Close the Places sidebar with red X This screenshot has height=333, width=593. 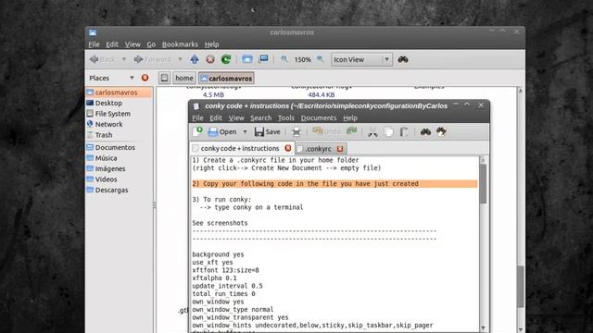pos(145,78)
